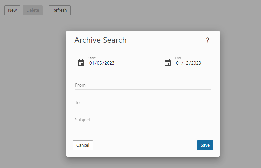This screenshot has width=261, height=168.
Task: Click the End field label
Action: 178,58
